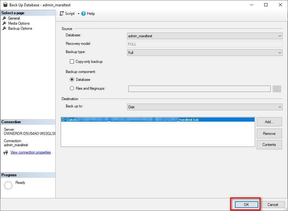Open the Database selection dropdown

(279, 36)
